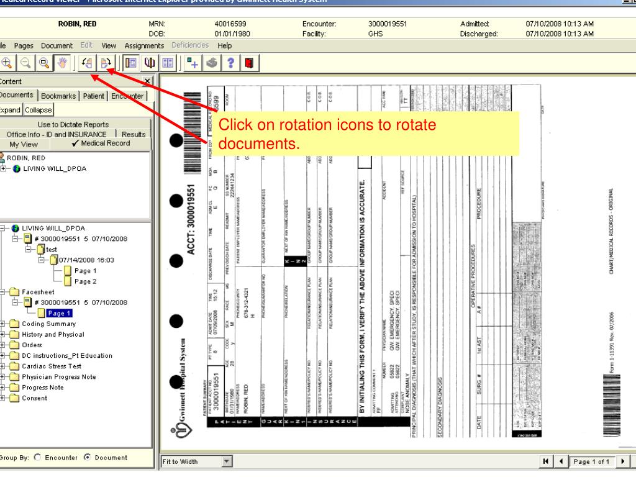Click the Page 1 of 1 field

591,461
